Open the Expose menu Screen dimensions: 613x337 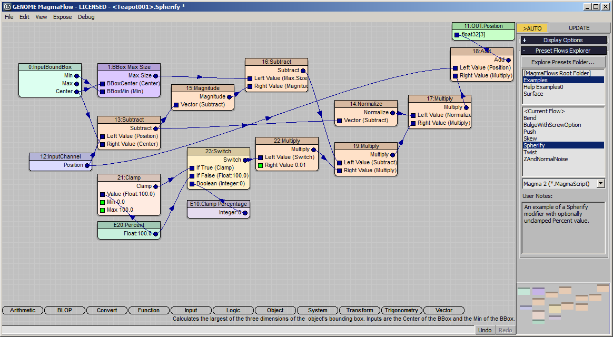point(63,17)
